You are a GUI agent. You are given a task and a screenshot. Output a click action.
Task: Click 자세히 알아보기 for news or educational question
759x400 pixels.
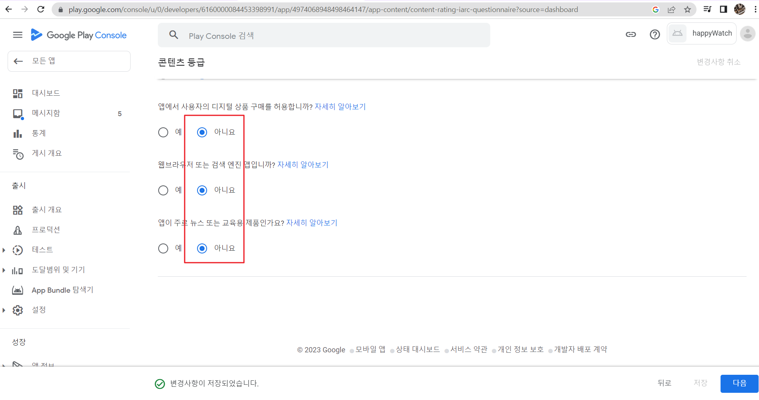coord(312,223)
